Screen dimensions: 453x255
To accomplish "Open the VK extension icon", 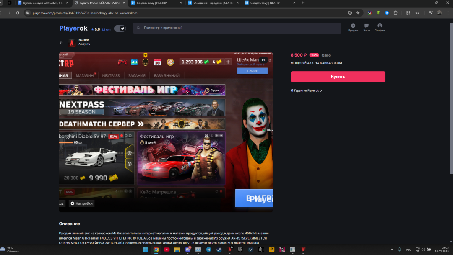I will pos(370,13).
